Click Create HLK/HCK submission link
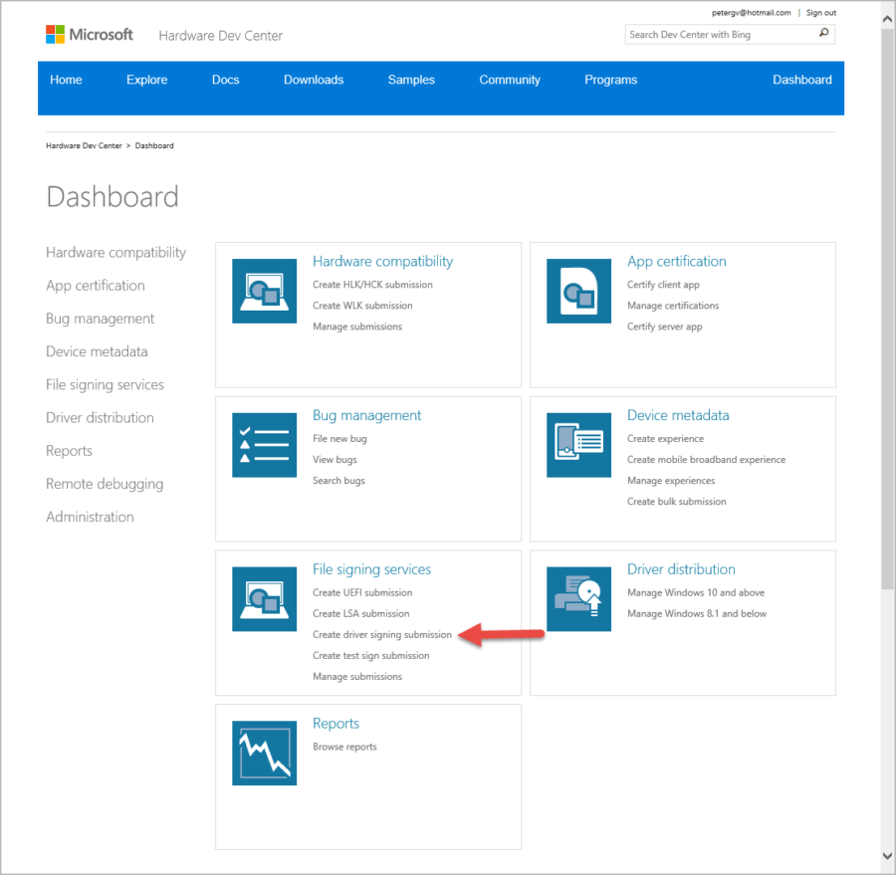The width and height of the screenshot is (896, 875). point(372,285)
